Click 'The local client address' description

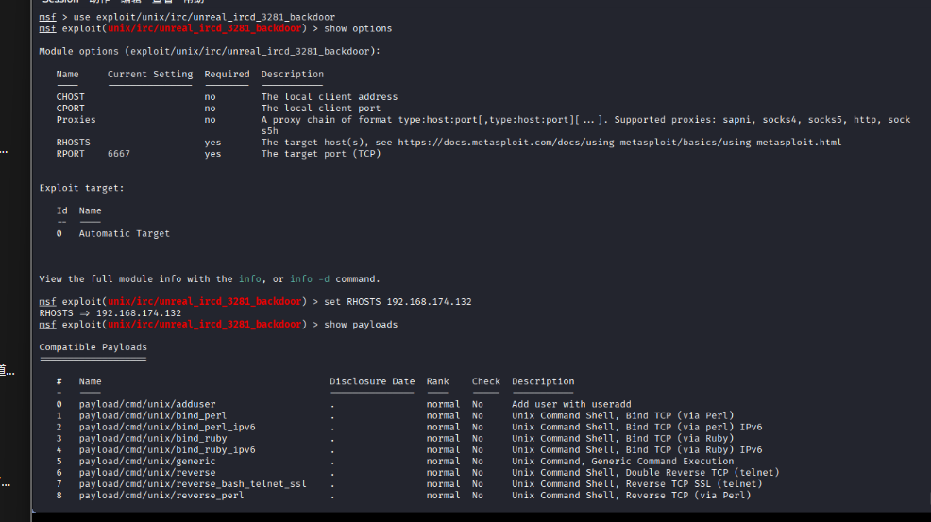click(x=330, y=97)
